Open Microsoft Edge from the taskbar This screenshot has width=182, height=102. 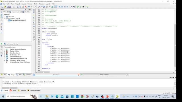57,96
